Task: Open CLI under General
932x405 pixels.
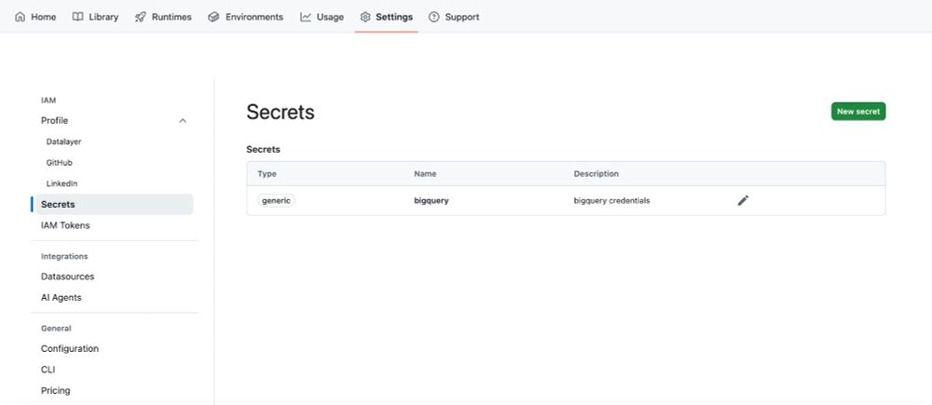Action: coord(48,370)
